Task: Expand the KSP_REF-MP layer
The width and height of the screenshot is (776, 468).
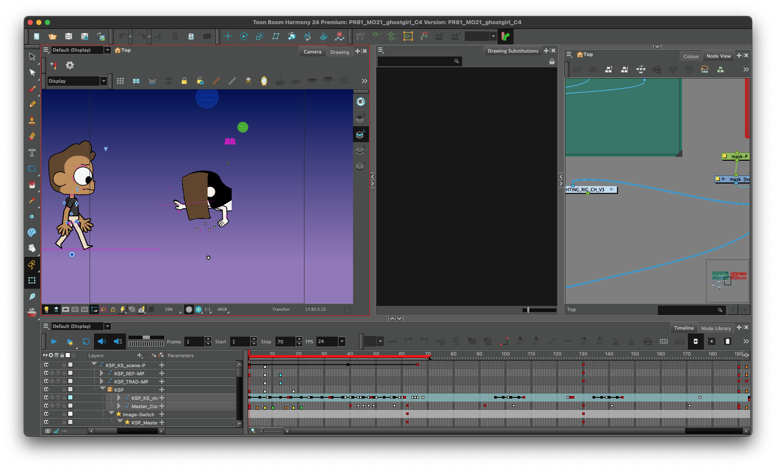Action: tap(101, 373)
